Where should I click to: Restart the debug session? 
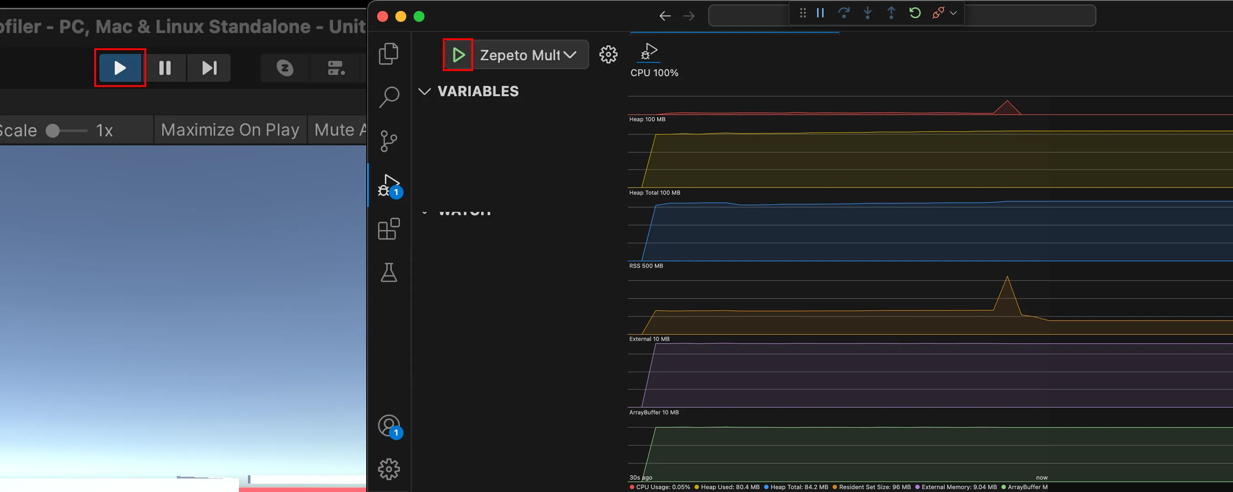[915, 13]
